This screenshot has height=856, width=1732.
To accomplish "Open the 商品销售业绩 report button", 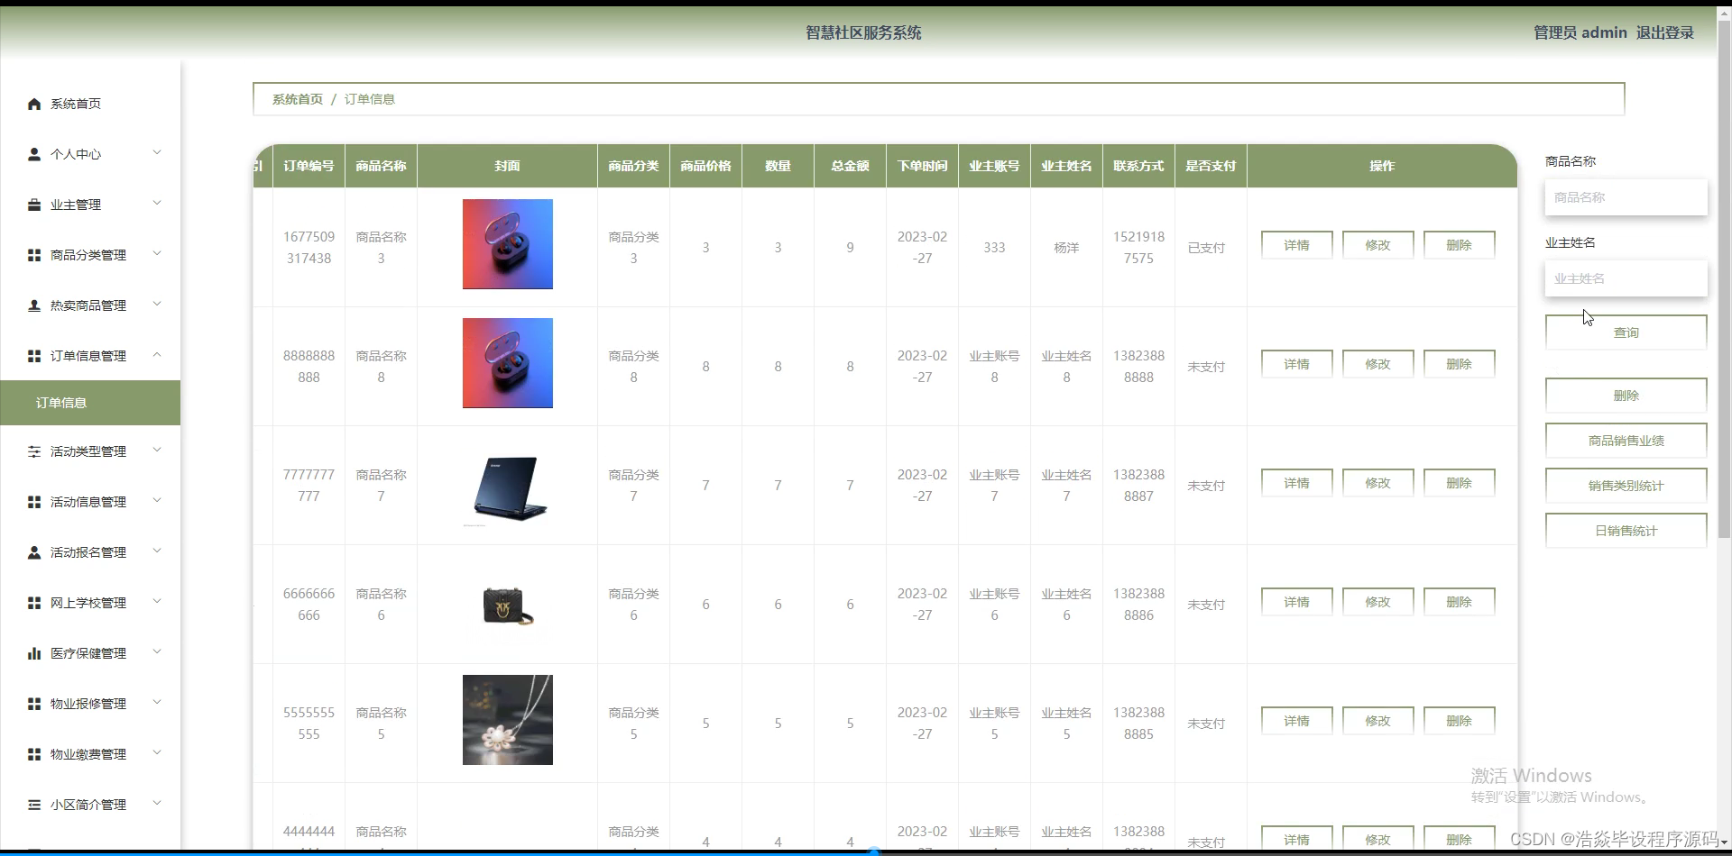I will (1626, 441).
